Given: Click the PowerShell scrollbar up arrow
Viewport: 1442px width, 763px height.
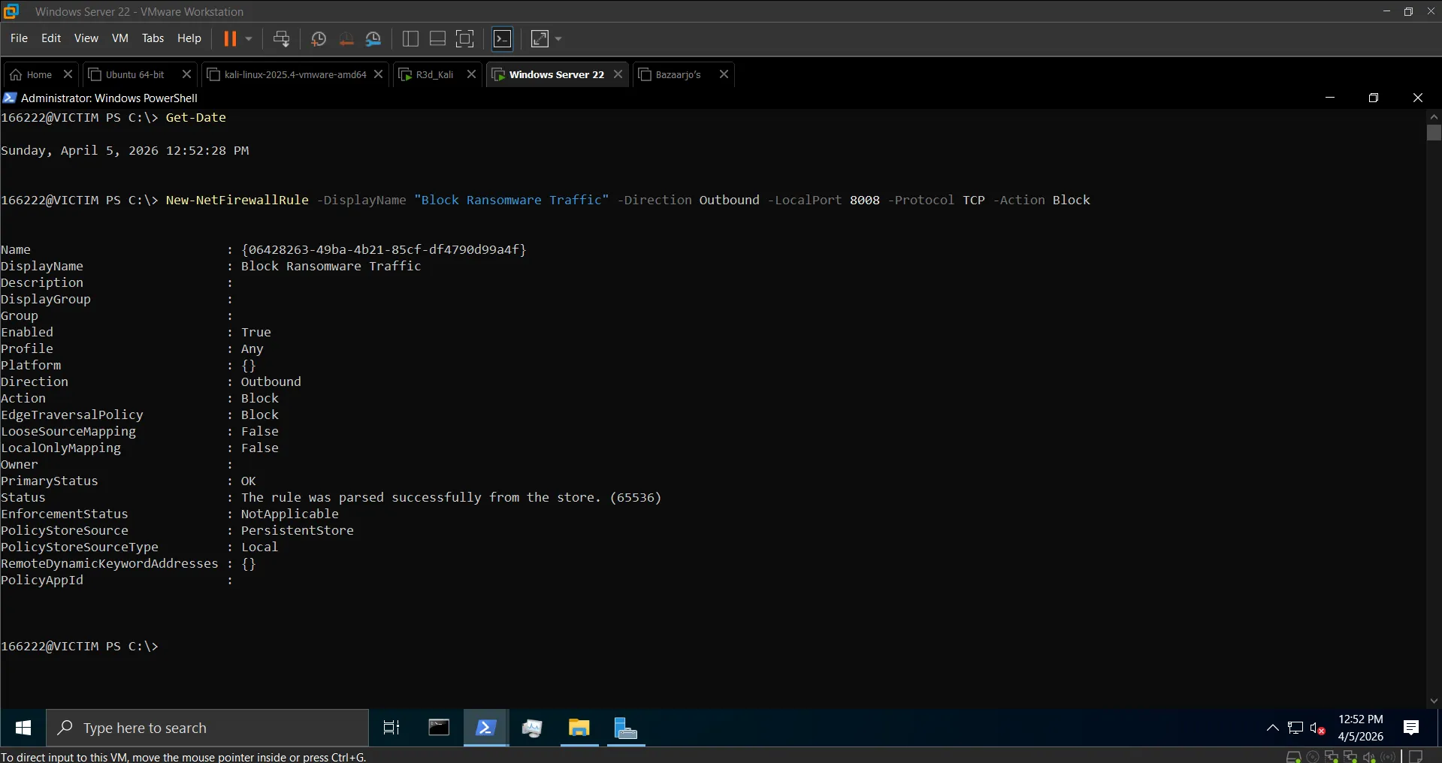Looking at the screenshot, I should pos(1434,116).
